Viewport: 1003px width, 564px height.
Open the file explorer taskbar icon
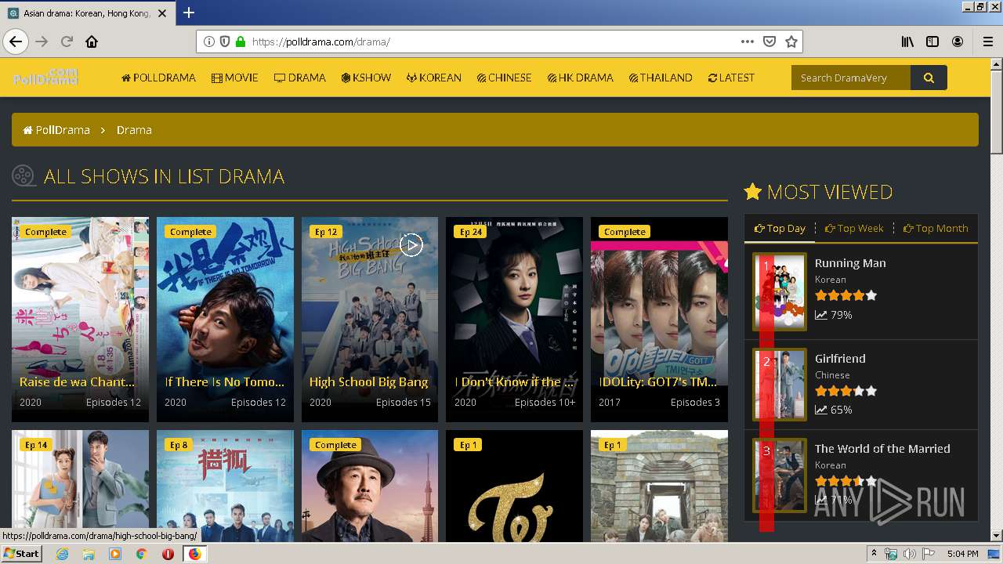click(89, 554)
